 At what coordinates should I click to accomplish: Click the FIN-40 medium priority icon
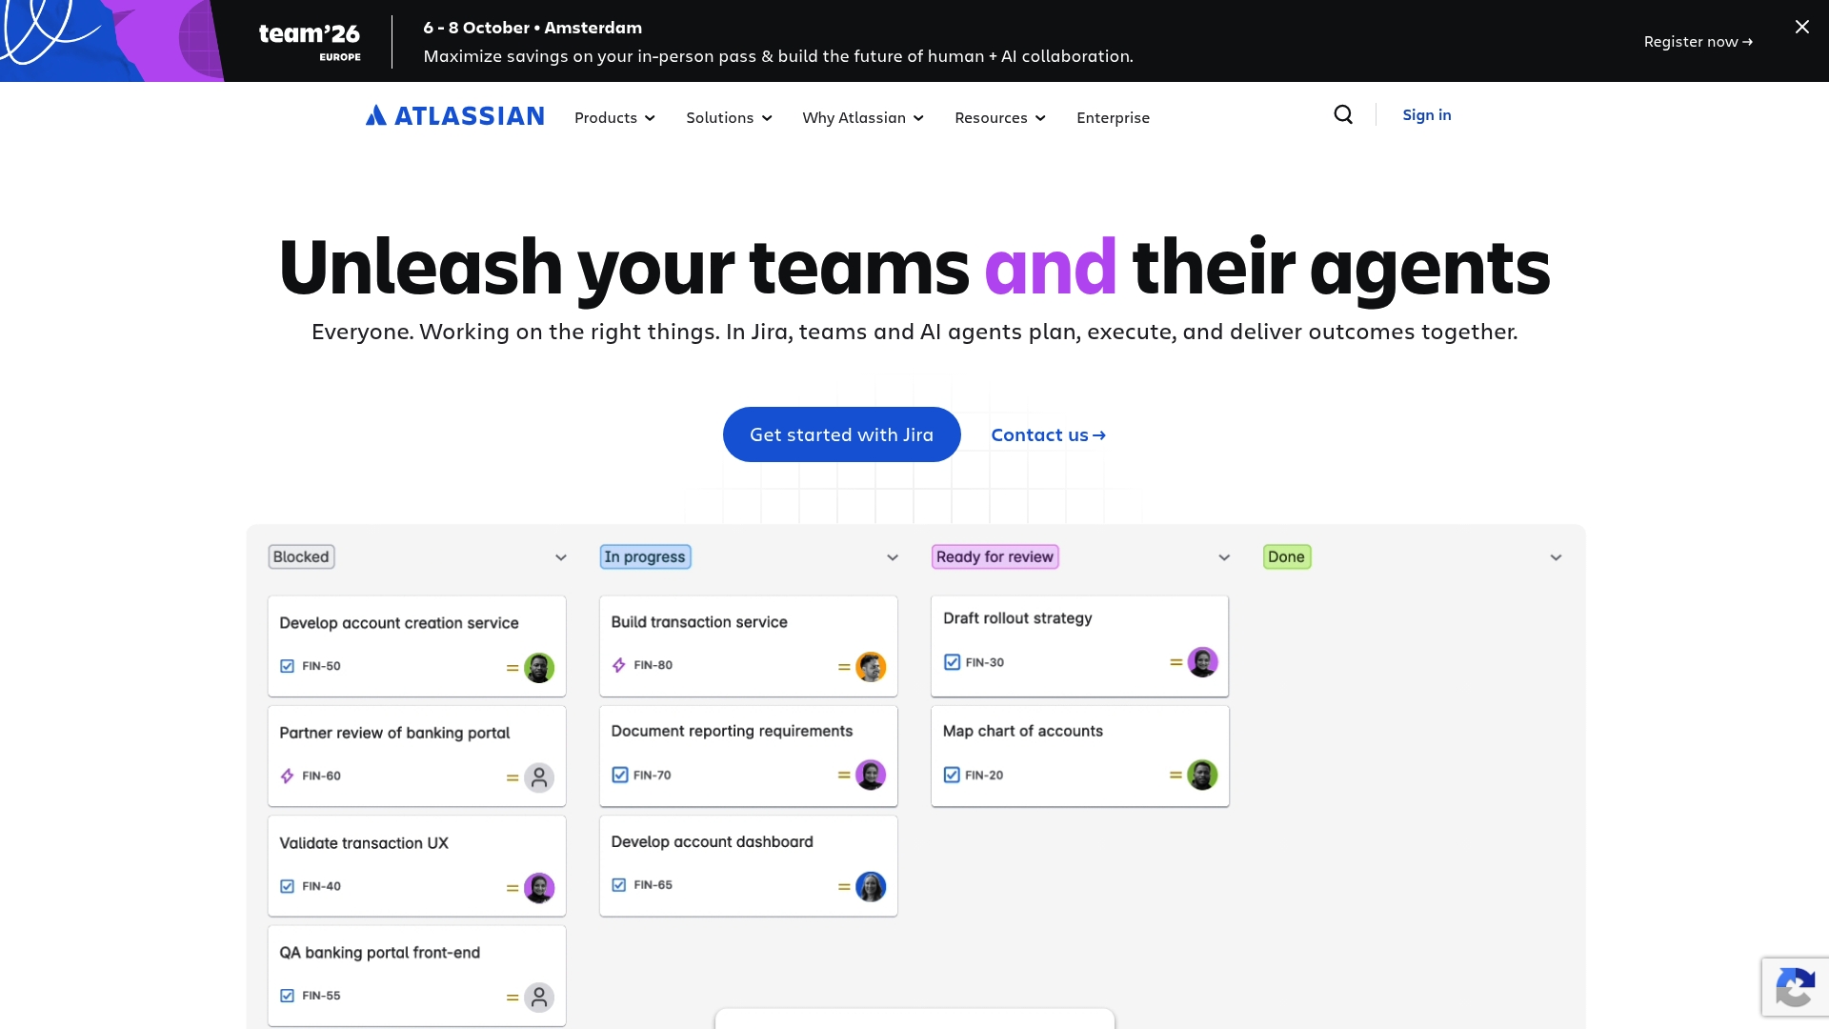(513, 888)
